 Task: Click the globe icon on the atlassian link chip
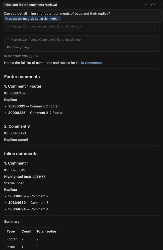6,18
